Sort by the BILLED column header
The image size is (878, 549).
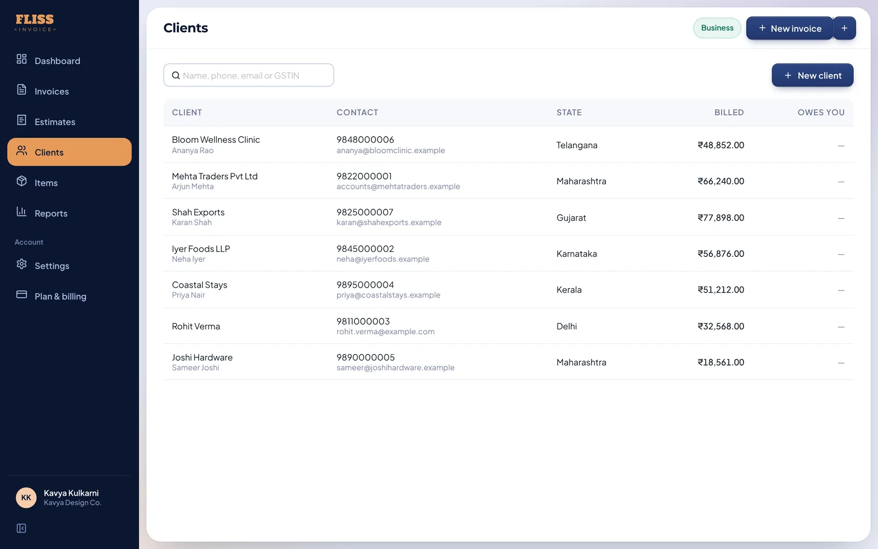point(729,113)
